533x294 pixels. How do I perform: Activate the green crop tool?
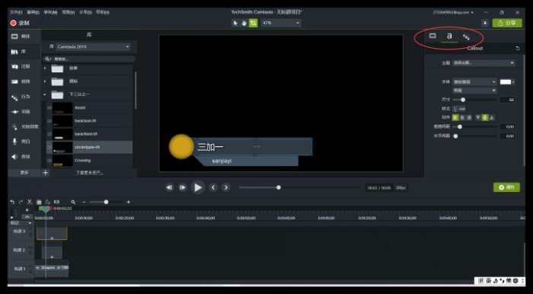[254, 23]
